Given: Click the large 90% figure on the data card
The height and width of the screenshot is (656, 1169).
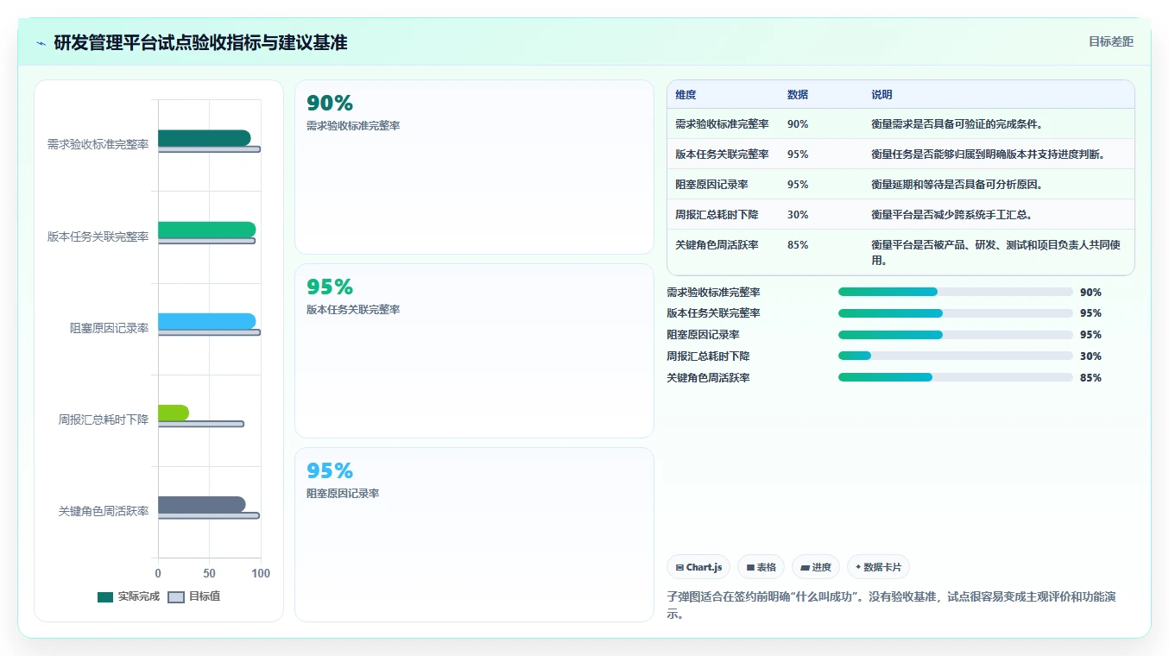Looking at the screenshot, I should tap(330, 104).
